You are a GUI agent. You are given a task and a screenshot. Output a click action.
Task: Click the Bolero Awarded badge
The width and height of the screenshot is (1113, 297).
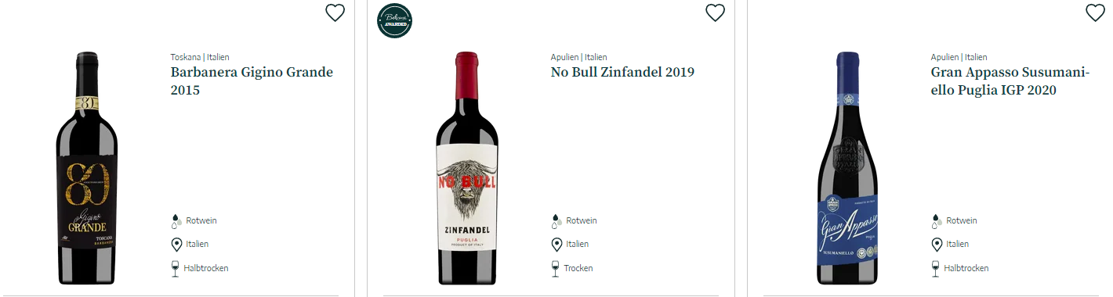point(394,21)
